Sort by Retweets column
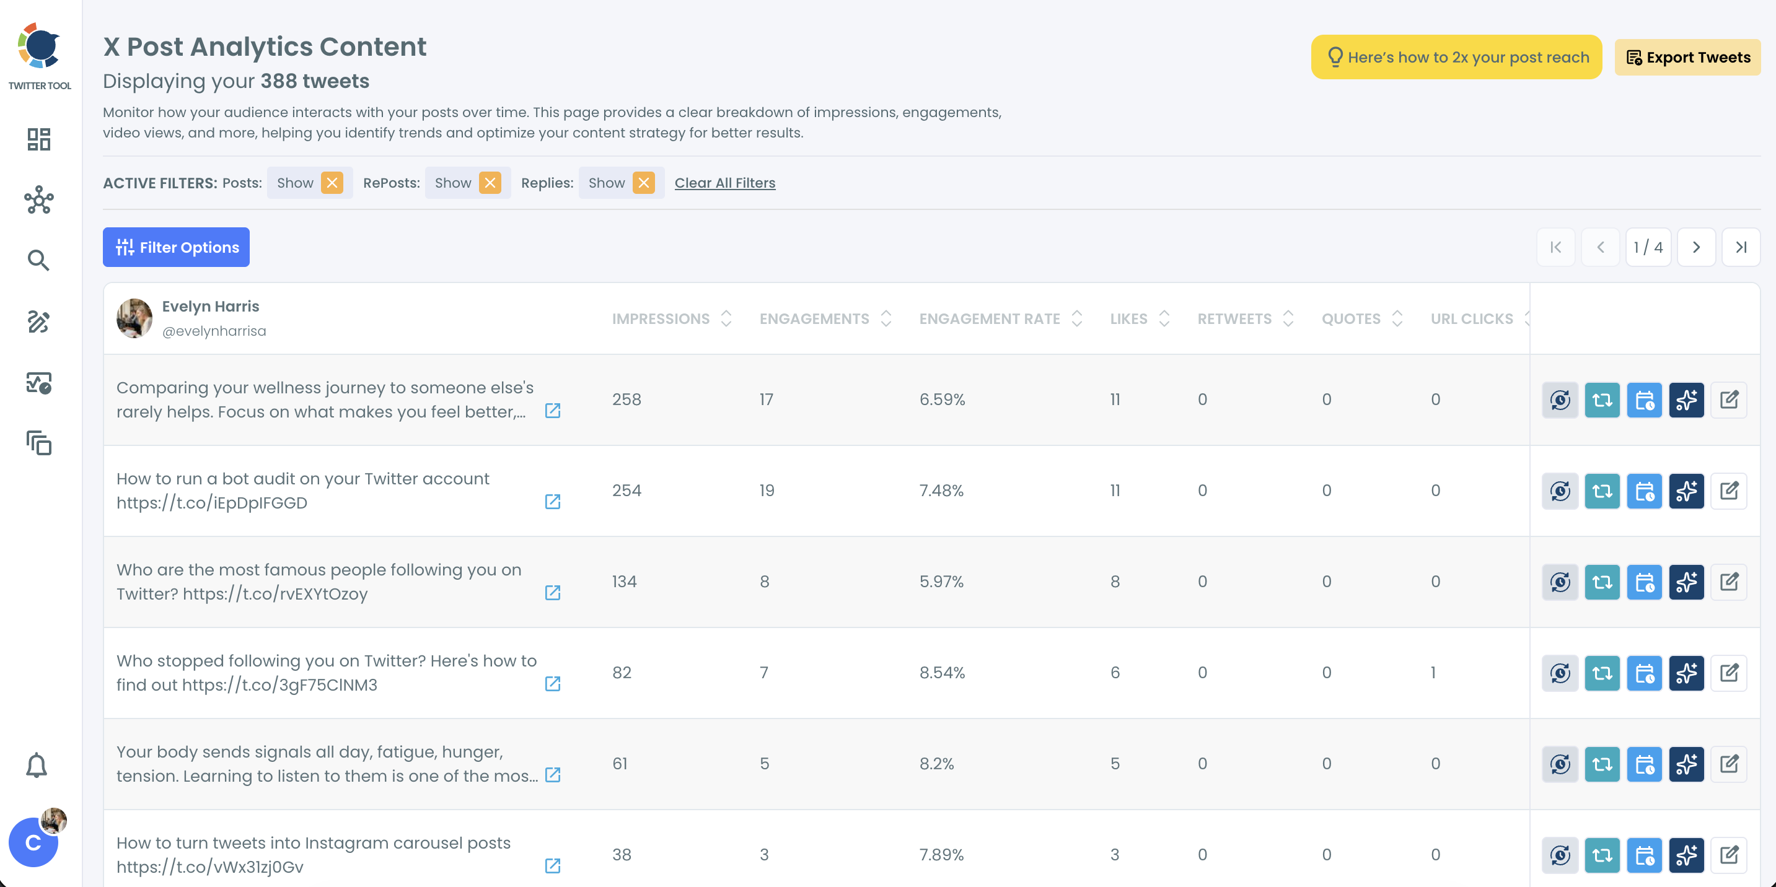This screenshot has height=887, width=1776. (x=1288, y=318)
